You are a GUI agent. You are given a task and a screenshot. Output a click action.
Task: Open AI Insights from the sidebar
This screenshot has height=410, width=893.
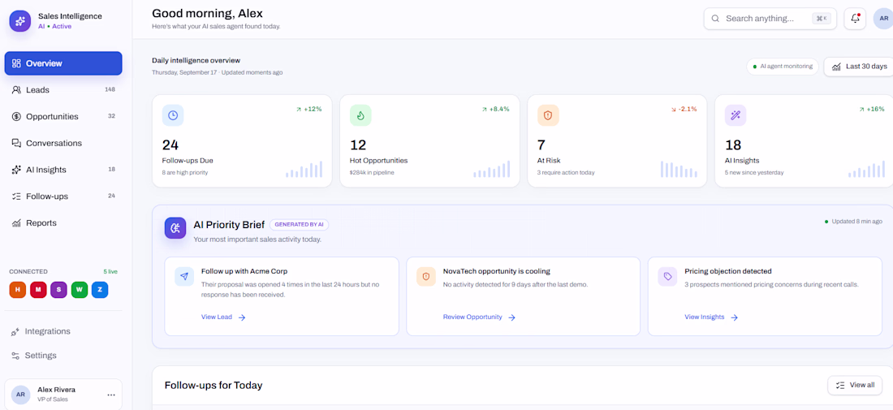point(63,170)
